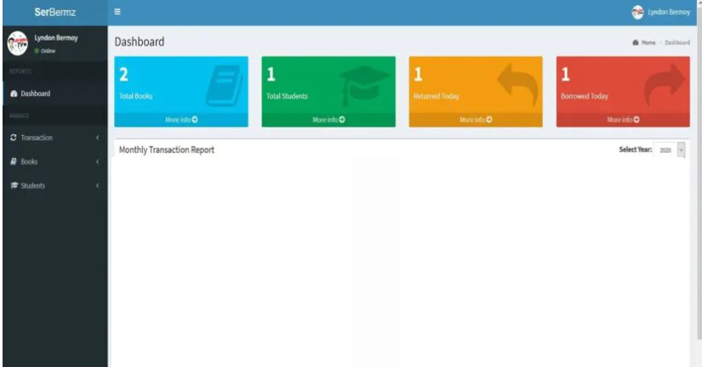
Task: Click the Online status indicator
Action: [45, 51]
